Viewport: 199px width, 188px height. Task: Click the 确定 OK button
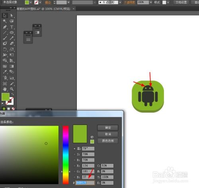point(107,128)
